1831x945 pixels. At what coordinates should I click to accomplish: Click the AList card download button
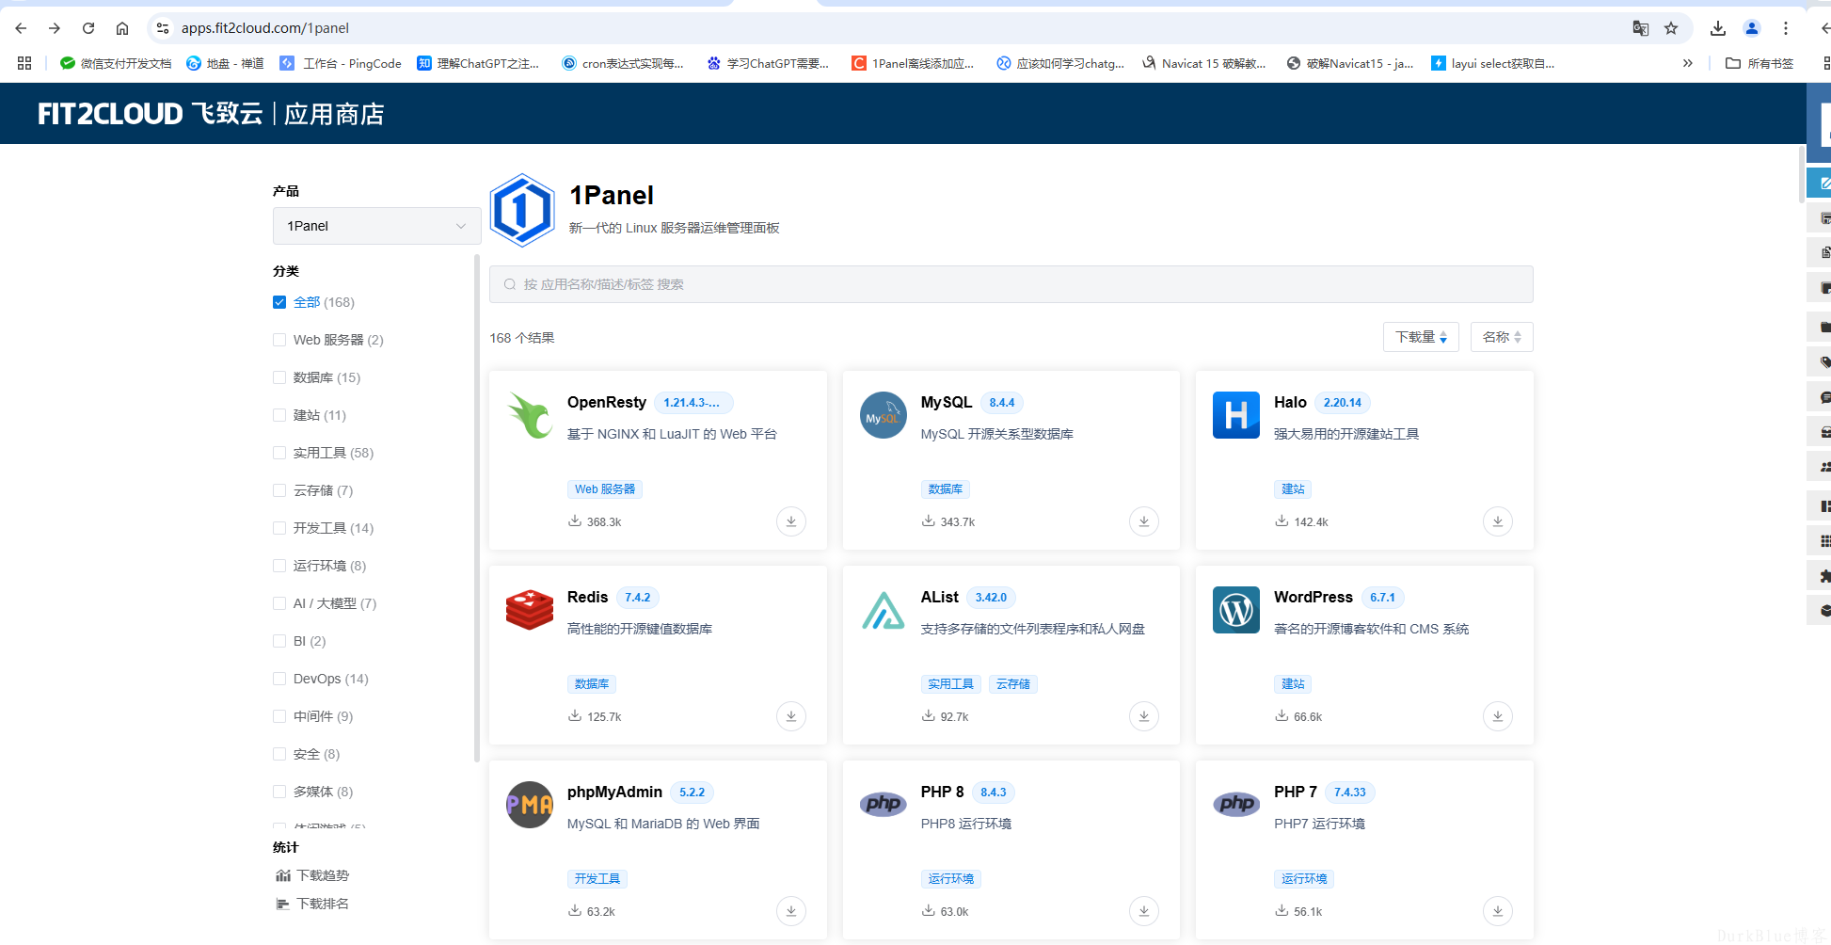click(x=1144, y=716)
